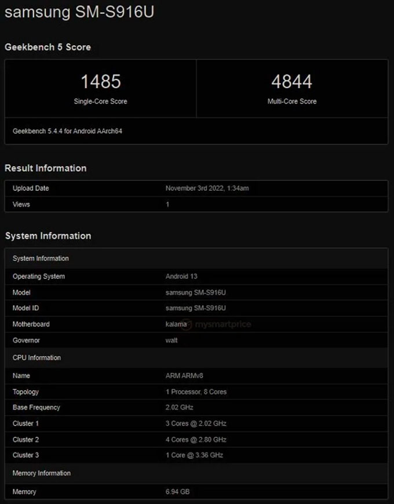Click the Name label in CPU Information
Screen dimensions: 394x504
pos(21,376)
